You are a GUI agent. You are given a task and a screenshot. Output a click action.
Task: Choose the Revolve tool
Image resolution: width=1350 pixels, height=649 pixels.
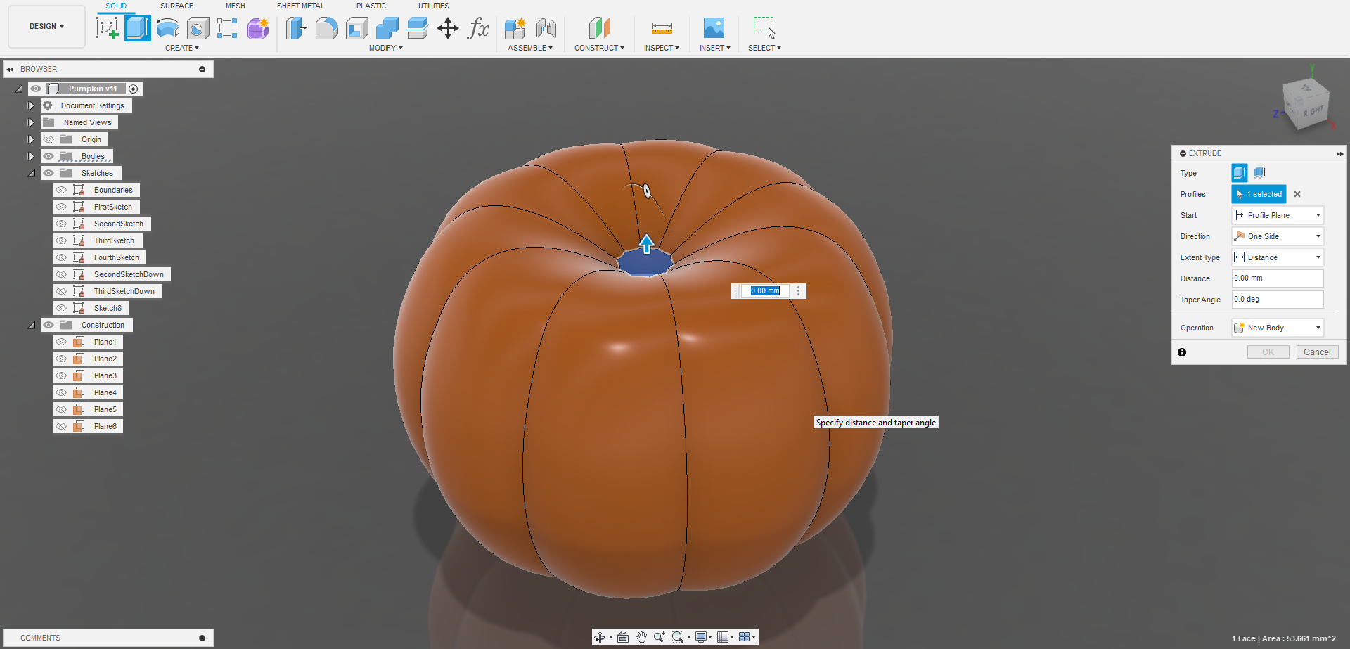[168, 28]
